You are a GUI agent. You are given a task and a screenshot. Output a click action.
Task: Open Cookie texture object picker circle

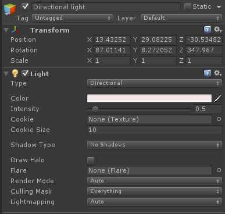click(219, 119)
